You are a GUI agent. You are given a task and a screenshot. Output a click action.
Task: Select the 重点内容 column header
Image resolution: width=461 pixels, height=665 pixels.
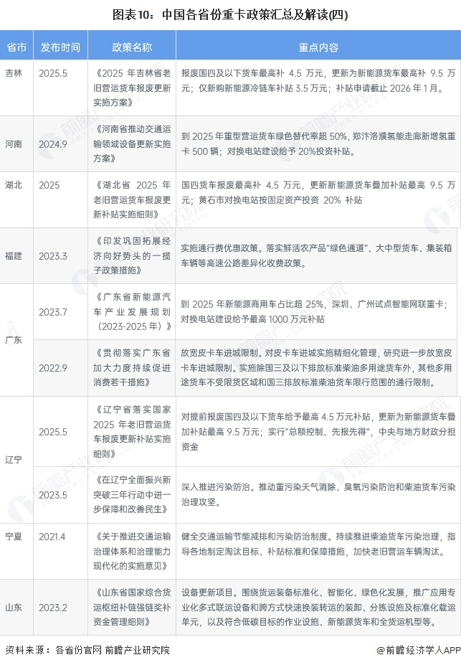tap(318, 47)
